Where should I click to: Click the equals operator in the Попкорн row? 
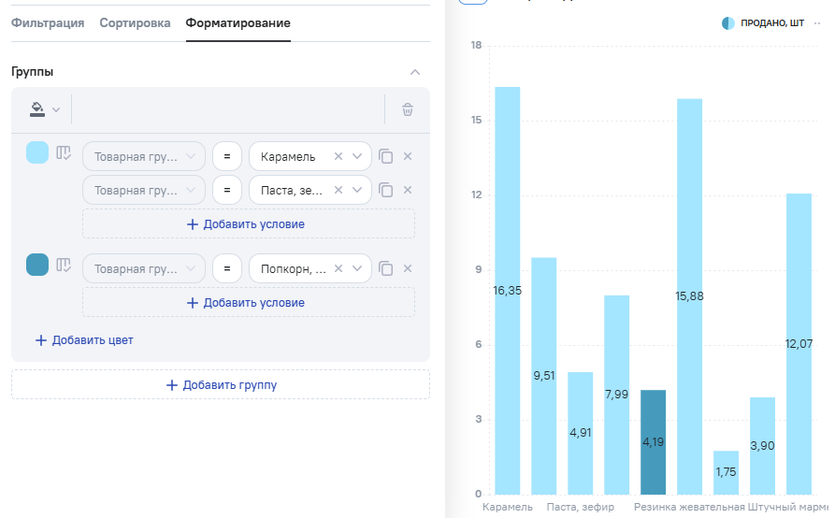click(226, 268)
